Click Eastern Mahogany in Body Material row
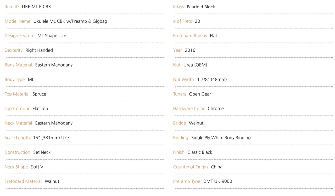 [54, 65]
